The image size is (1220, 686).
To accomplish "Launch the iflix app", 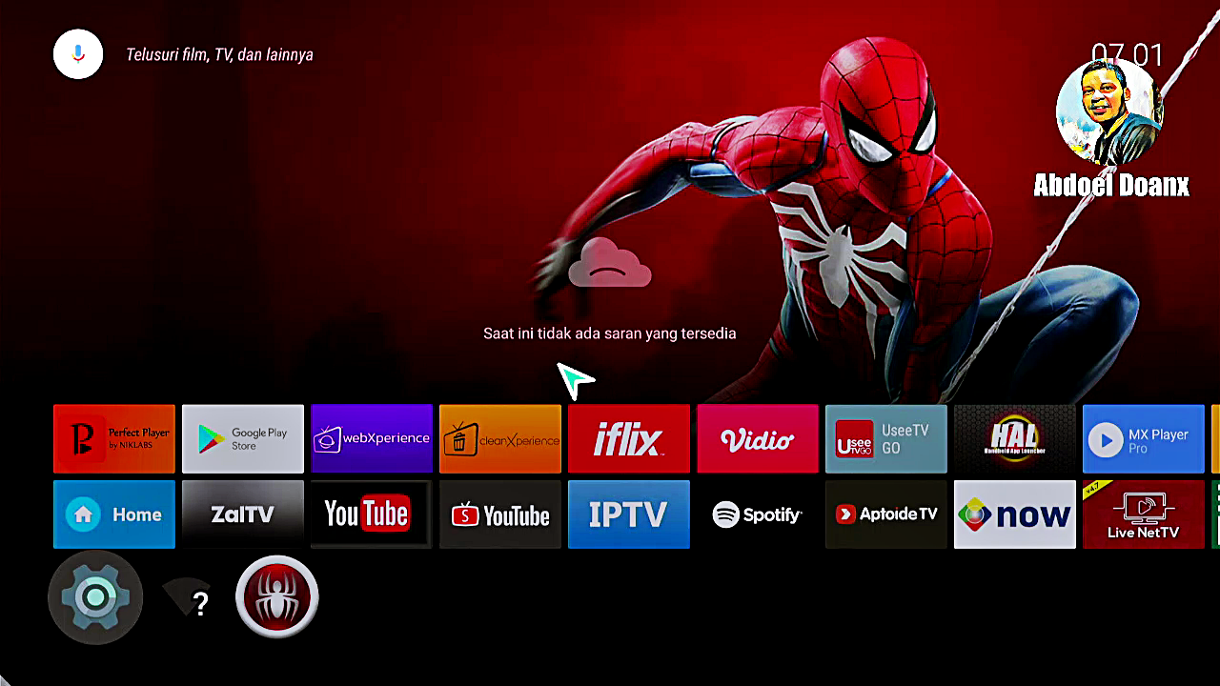I will click(x=629, y=439).
